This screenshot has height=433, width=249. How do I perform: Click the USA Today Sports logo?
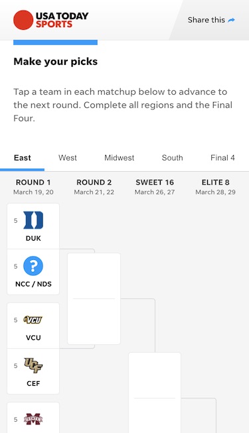coord(51,20)
